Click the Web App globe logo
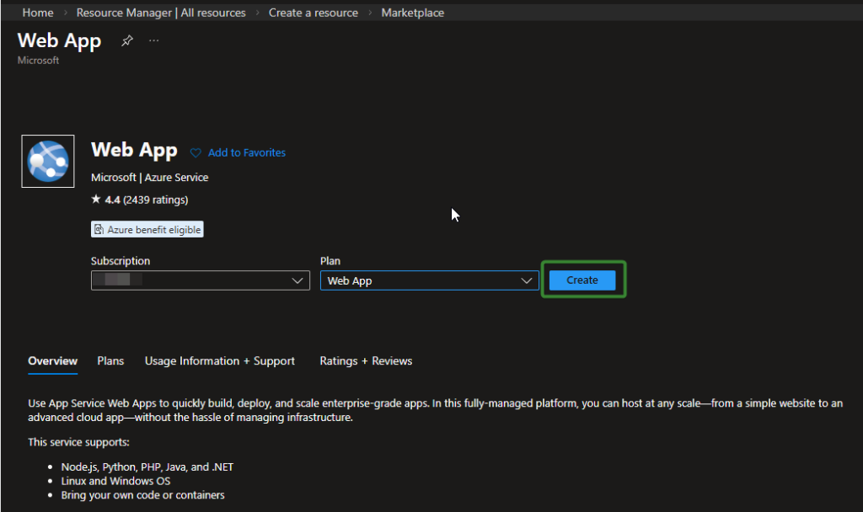The image size is (863, 512). tap(48, 161)
